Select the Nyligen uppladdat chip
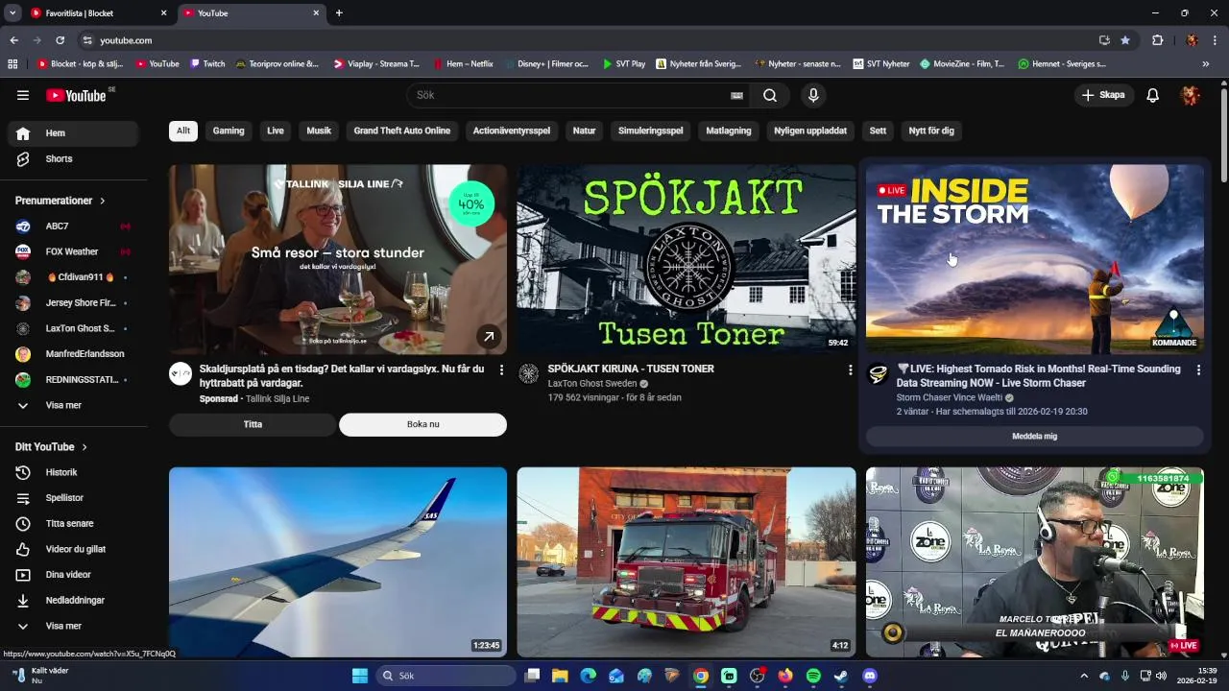Viewport: 1229px width, 691px height. (x=810, y=131)
